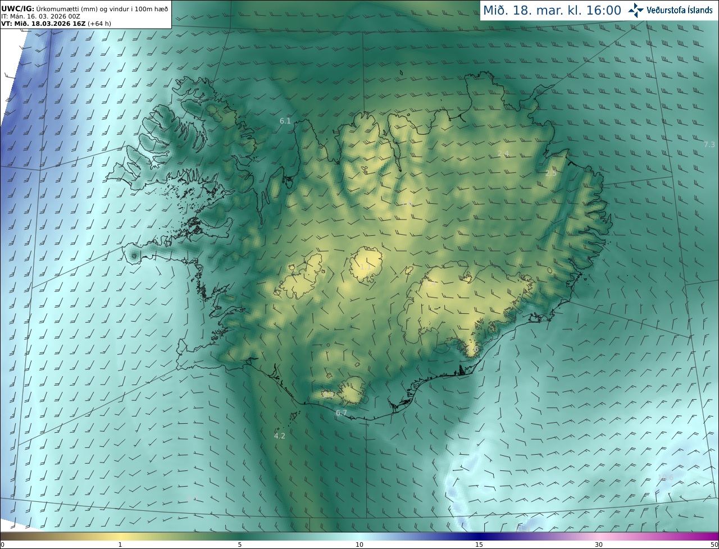
Task: Click the color scale label 1
Action: [x=120, y=545]
